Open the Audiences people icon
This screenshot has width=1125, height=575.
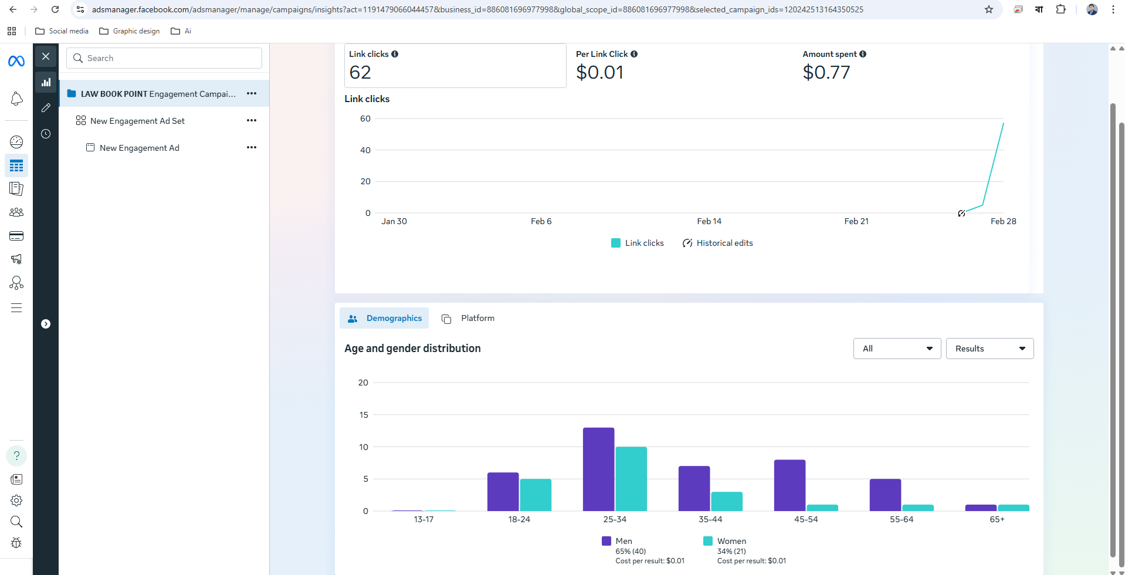[x=16, y=212]
